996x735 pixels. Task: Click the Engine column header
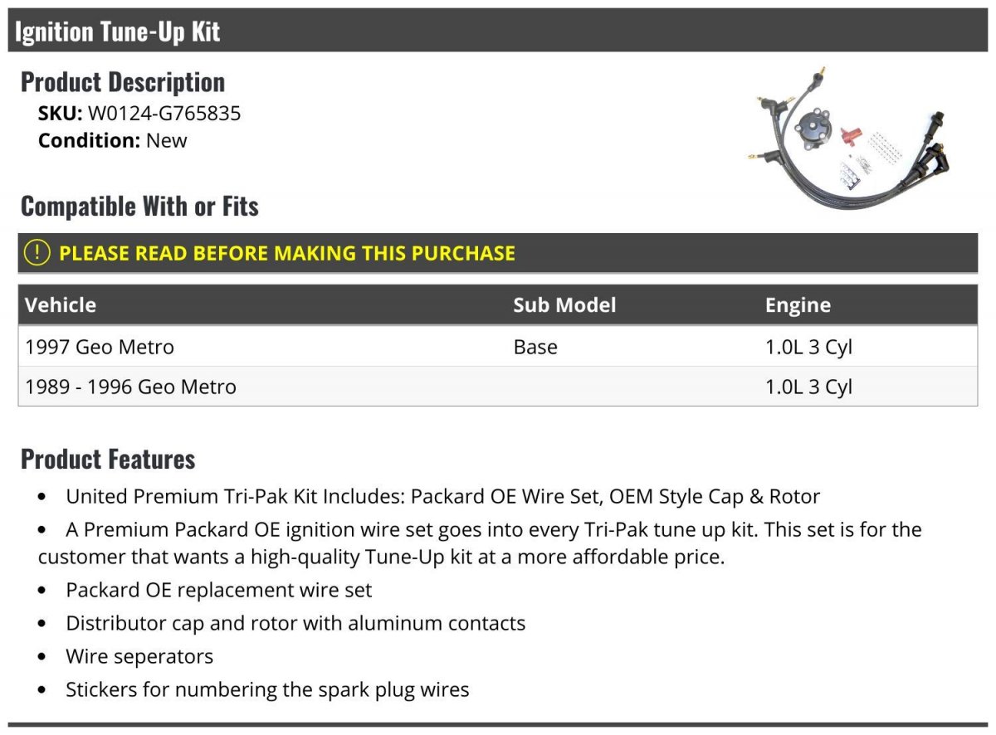click(x=798, y=305)
